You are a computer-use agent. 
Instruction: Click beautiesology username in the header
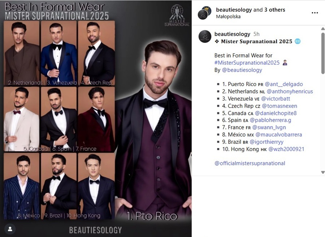(x=234, y=10)
